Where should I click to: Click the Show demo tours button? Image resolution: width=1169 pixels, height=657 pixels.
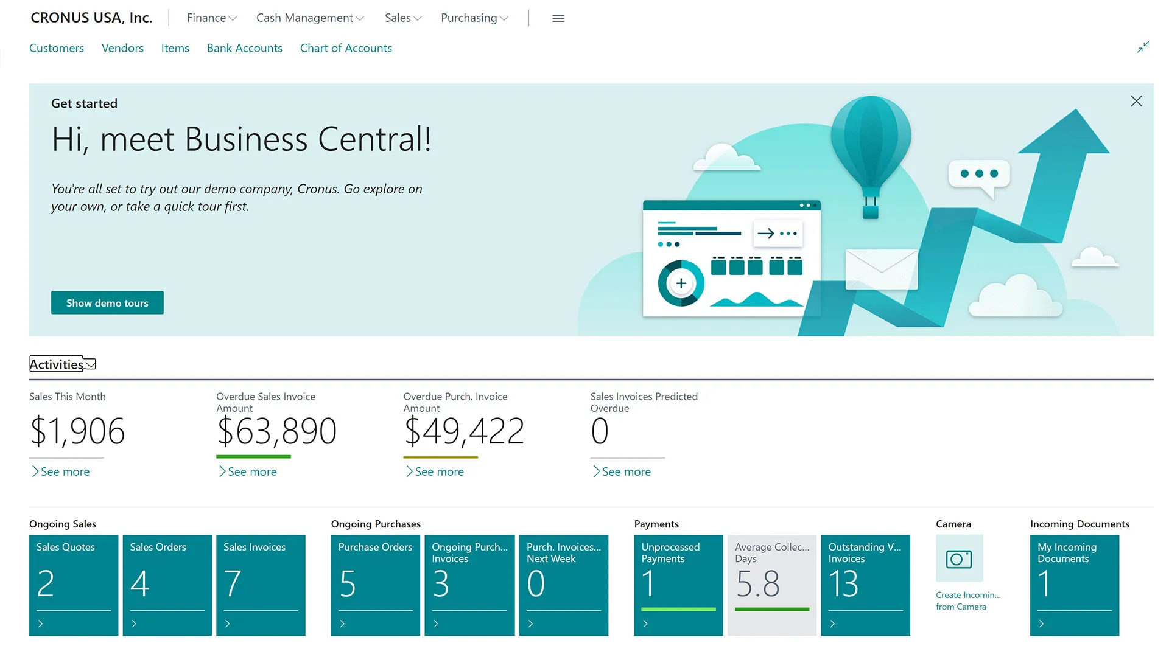click(x=107, y=302)
